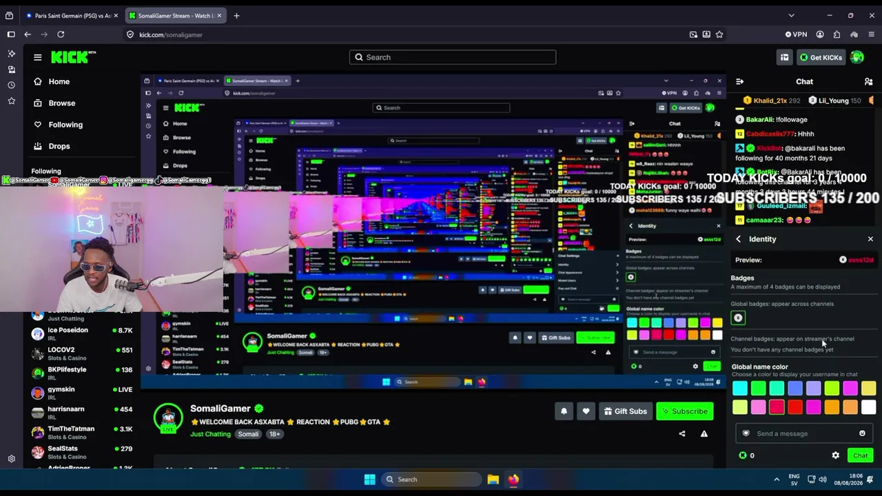Share the SomaliGamer stream
This screenshot has height=496, width=882.
(x=682, y=434)
